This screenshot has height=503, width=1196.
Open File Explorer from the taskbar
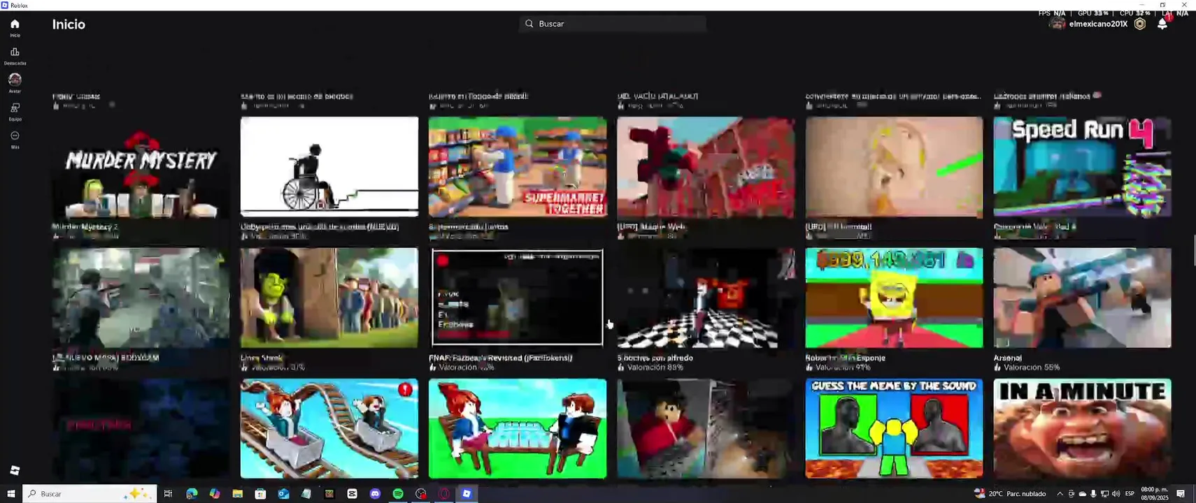tap(238, 494)
